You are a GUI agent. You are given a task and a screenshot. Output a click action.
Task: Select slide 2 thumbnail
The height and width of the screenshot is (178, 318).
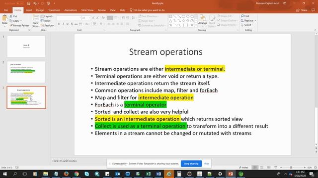point(26,72)
